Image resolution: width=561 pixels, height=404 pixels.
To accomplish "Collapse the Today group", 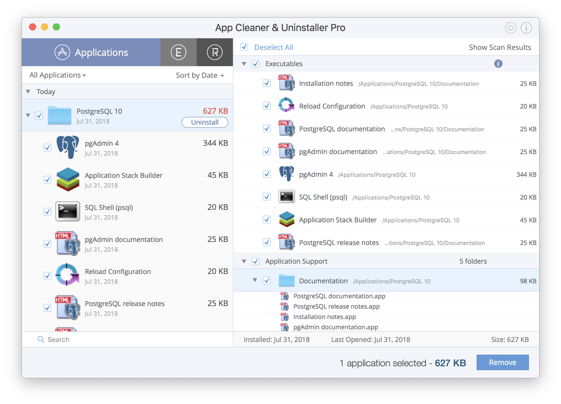I will pos(28,91).
